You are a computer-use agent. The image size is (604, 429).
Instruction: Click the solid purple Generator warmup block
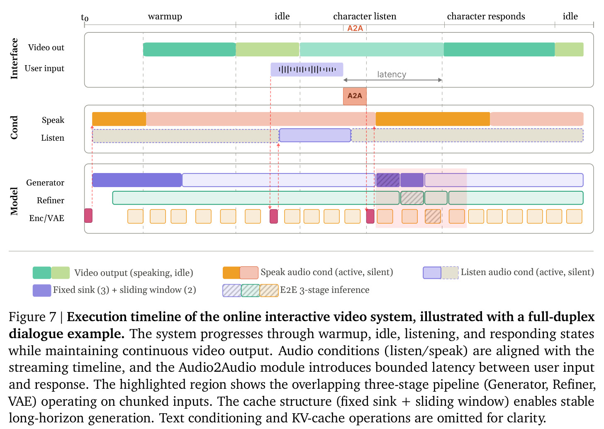pos(137,180)
